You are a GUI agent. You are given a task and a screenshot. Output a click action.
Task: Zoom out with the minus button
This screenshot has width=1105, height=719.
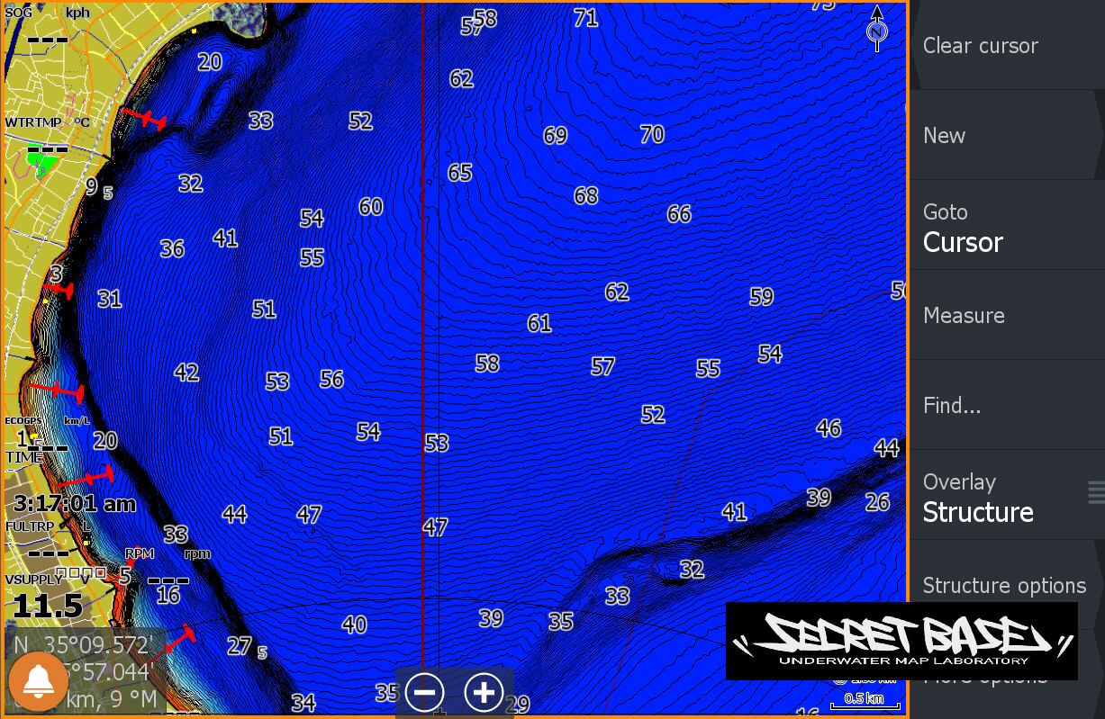pyautogui.click(x=424, y=692)
